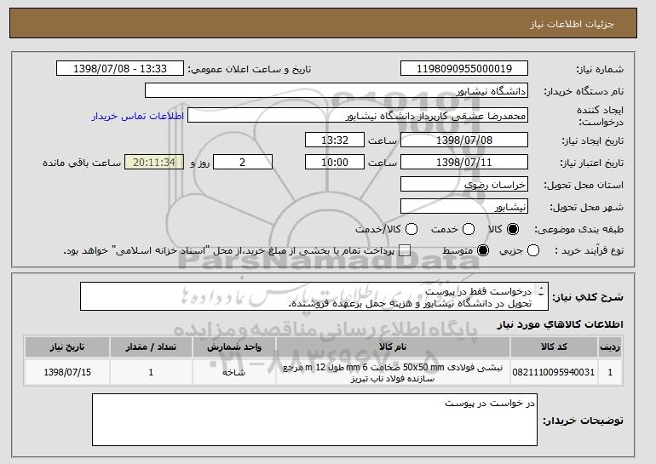This screenshot has height=464, width=656.
Task: Click the creation date field 1398/07/08
Action: click(x=464, y=140)
